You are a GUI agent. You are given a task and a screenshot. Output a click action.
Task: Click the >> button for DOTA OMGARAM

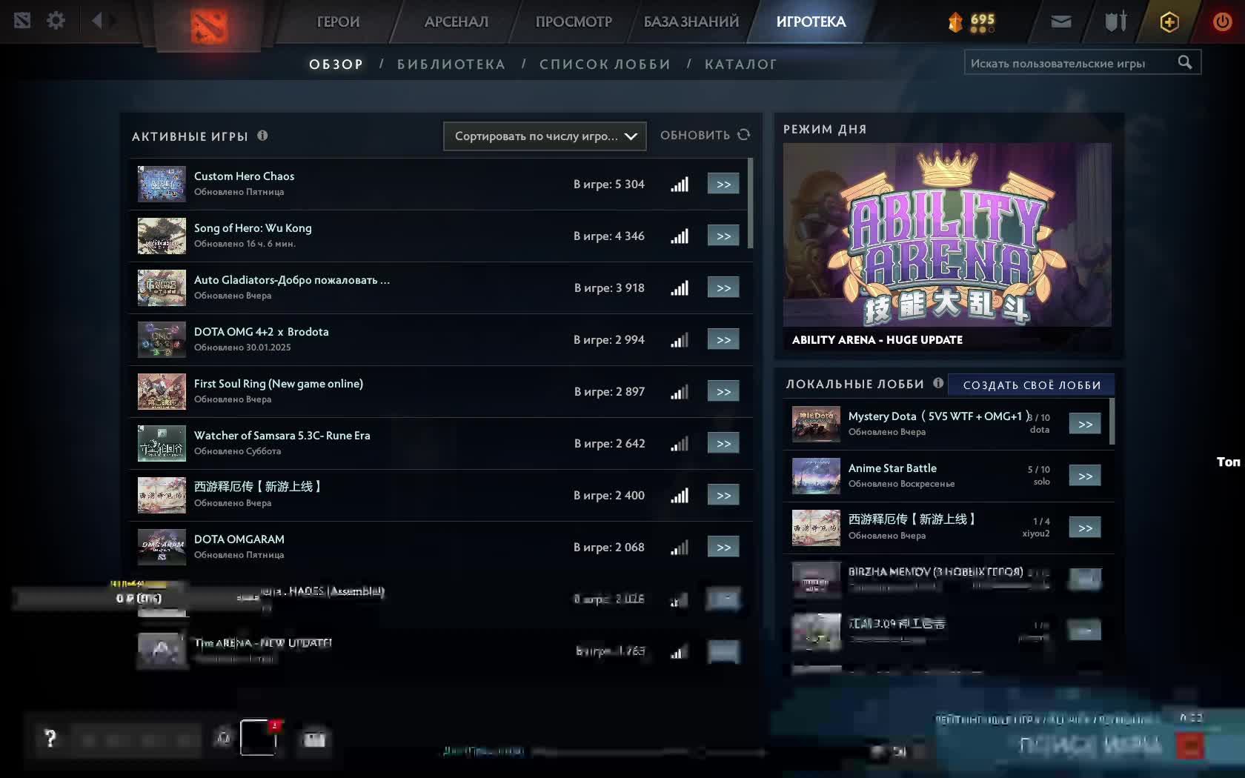point(723,547)
